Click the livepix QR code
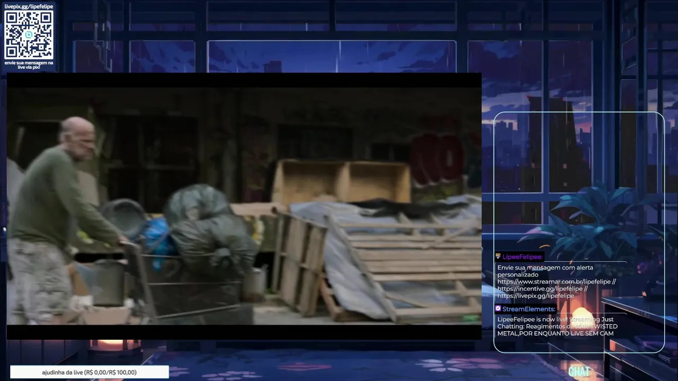 (29, 35)
